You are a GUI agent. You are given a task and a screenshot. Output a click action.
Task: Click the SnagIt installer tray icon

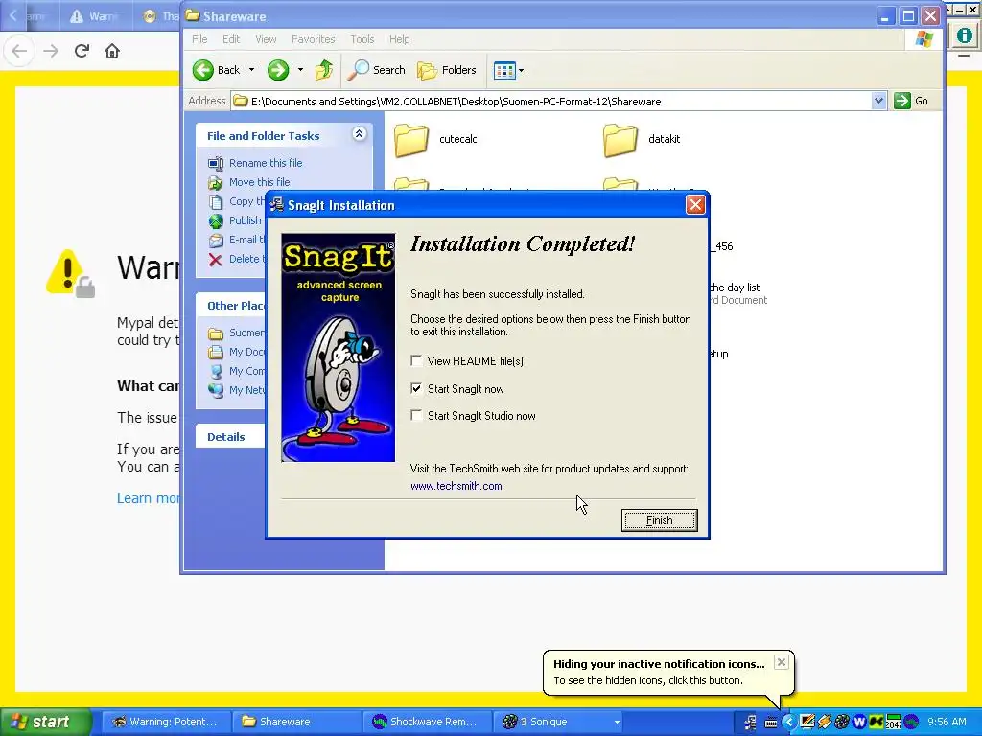coord(751,723)
